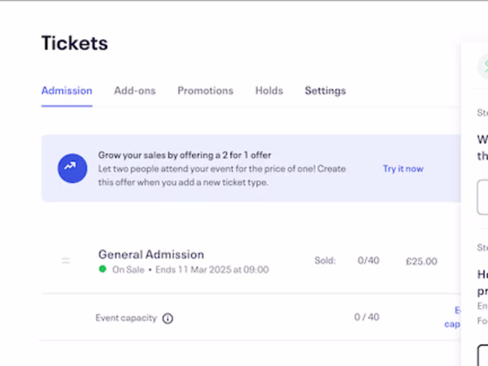The width and height of the screenshot is (488, 366).
Task: Click the General Admission drag handle
Action: point(66,261)
